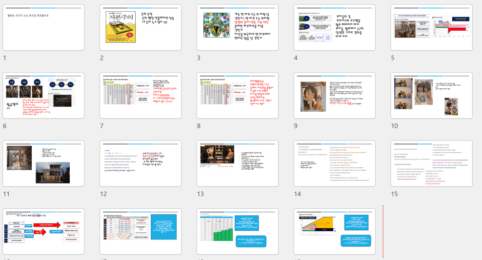Choose slide 12 text slide with red highlights
Screen dimensions: 482x260
point(141,164)
